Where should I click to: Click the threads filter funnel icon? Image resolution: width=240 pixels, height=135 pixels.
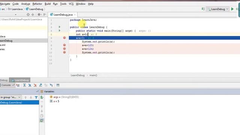[36, 97]
